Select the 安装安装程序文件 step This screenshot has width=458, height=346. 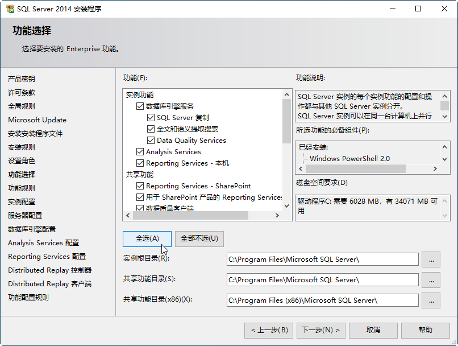click(x=35, y=134)
